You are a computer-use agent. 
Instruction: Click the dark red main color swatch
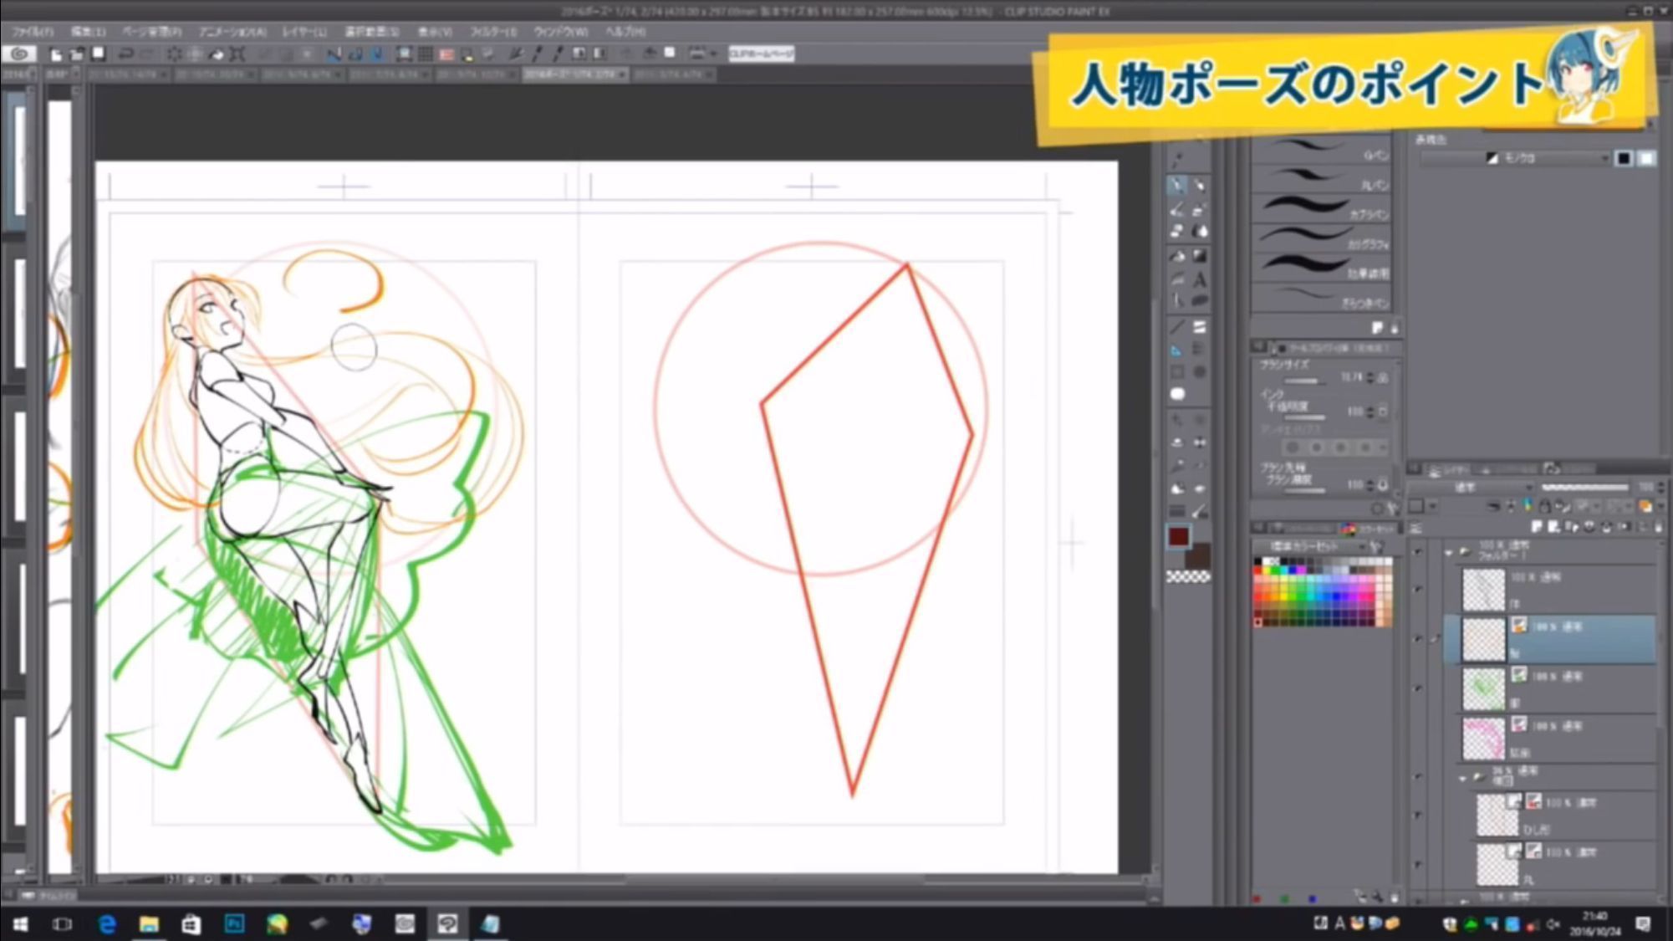coord(1179,537)
